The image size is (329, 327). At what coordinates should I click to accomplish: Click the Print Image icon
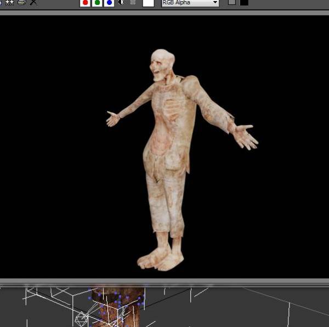(x=21, y=3)
